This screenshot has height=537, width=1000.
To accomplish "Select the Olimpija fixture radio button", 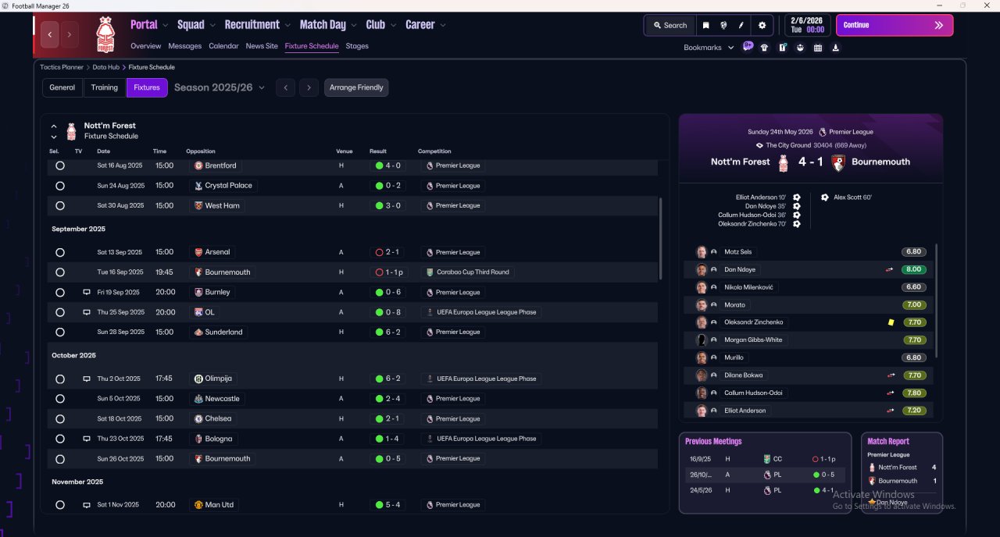I will click(60, 379).
